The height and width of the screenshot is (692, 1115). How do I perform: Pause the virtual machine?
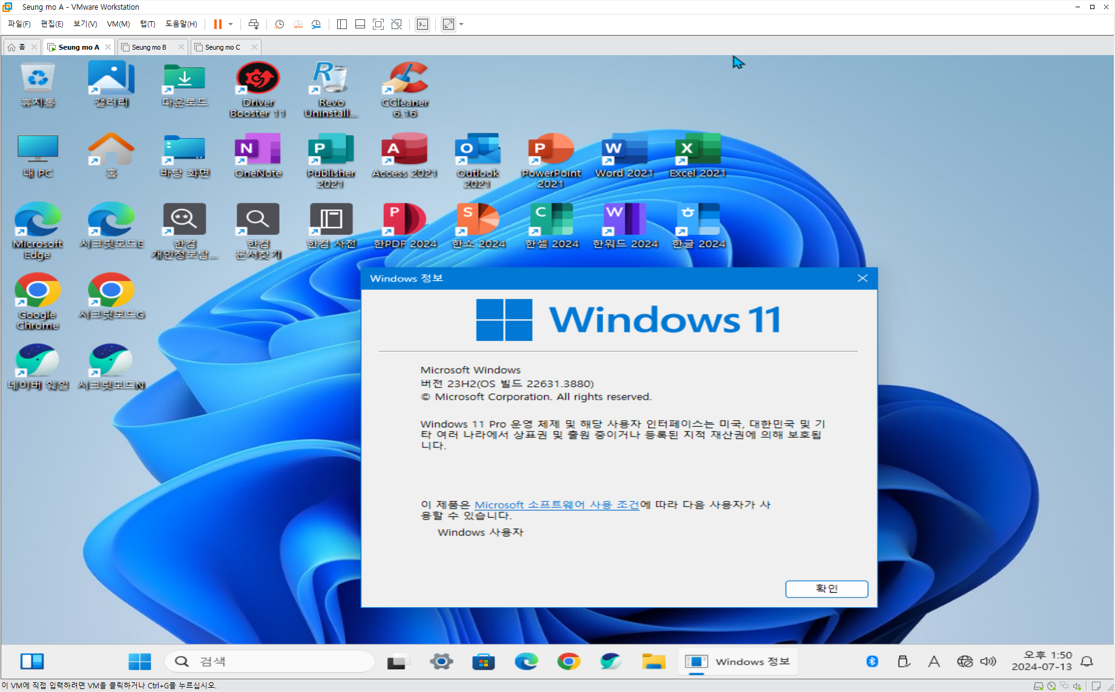coord(217,24)
